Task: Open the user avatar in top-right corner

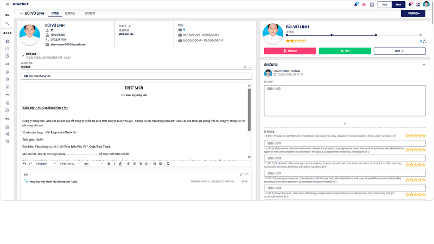Action: point(426,4)
